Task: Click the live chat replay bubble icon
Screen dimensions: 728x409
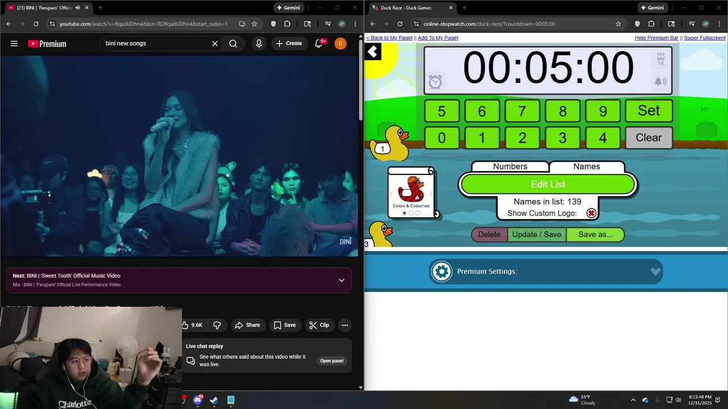Action: click(191, 361)
